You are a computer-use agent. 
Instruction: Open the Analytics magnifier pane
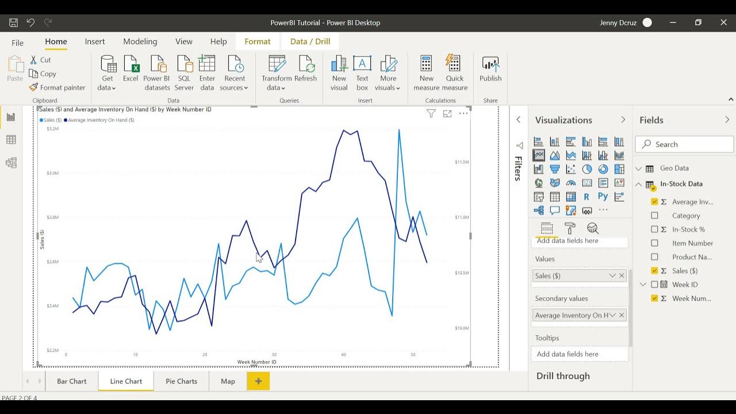(x=592, y=228)
